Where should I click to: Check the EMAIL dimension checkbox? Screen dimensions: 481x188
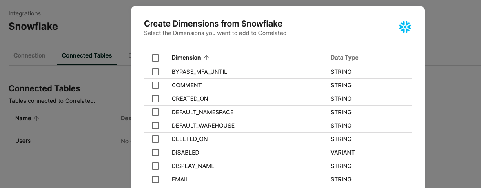[x=155, y=179]
